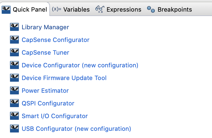The height and width of the screenshot is (138, 212).
Task: Open the CapSense Configurator link
Action: point(55,40)
